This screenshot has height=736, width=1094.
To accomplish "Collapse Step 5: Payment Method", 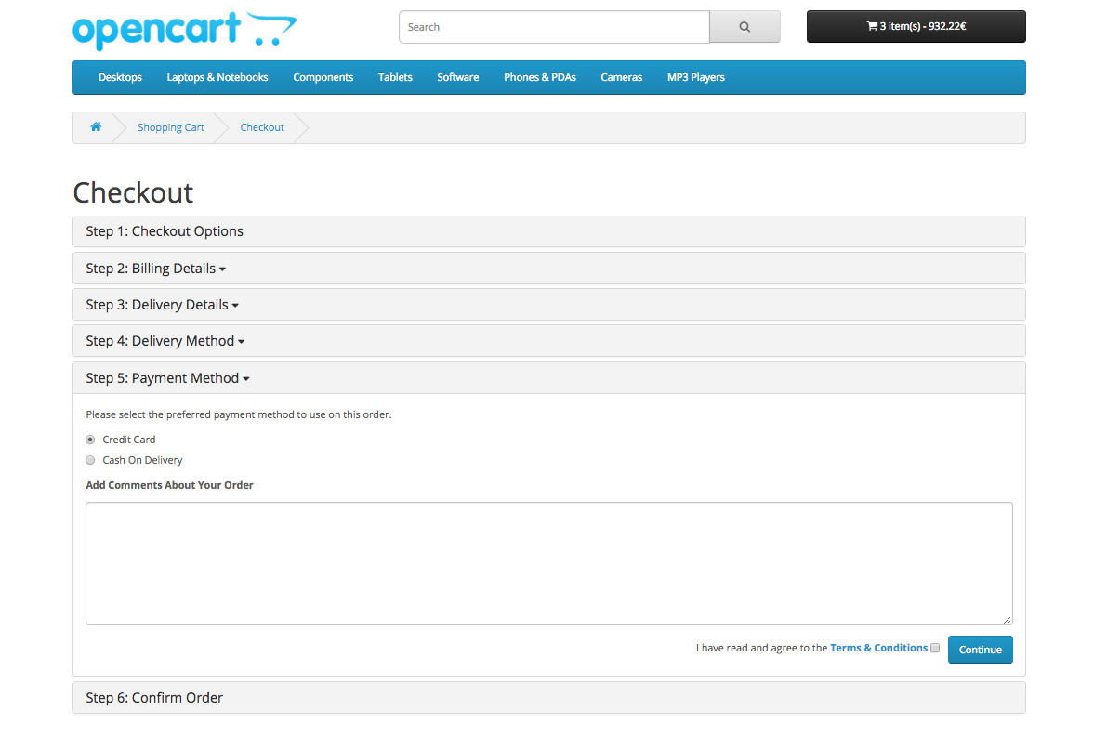I will tap(167, 378).
